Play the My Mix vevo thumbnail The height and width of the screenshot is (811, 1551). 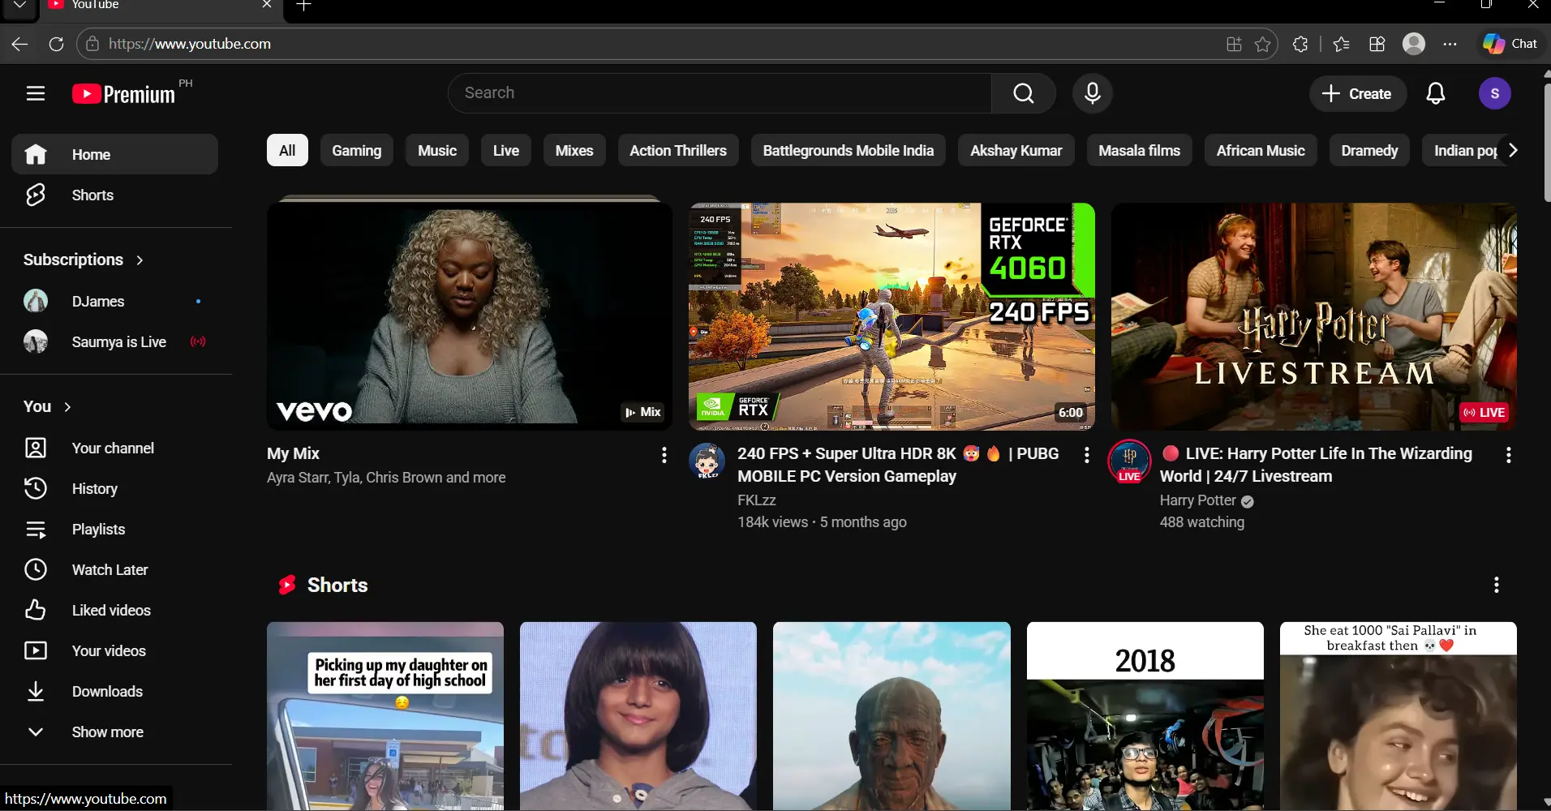(470, 316)
